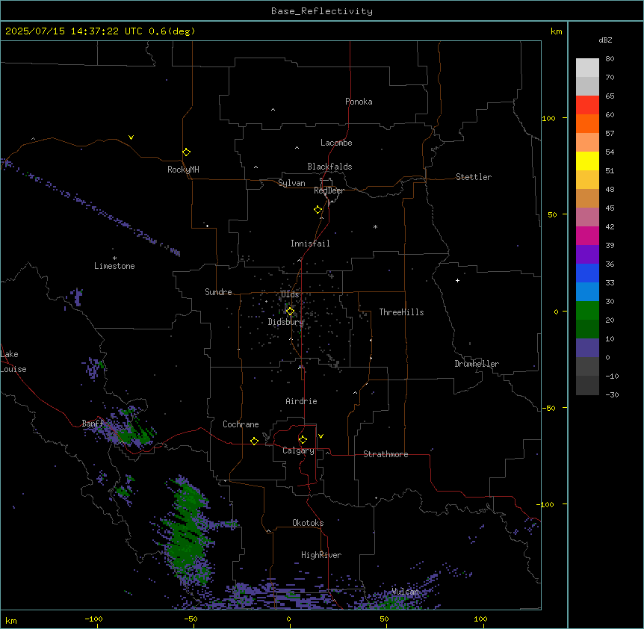Click the white asterisk east of Innisfail
This screenshot has width=644, height=629.
point(375,226)
